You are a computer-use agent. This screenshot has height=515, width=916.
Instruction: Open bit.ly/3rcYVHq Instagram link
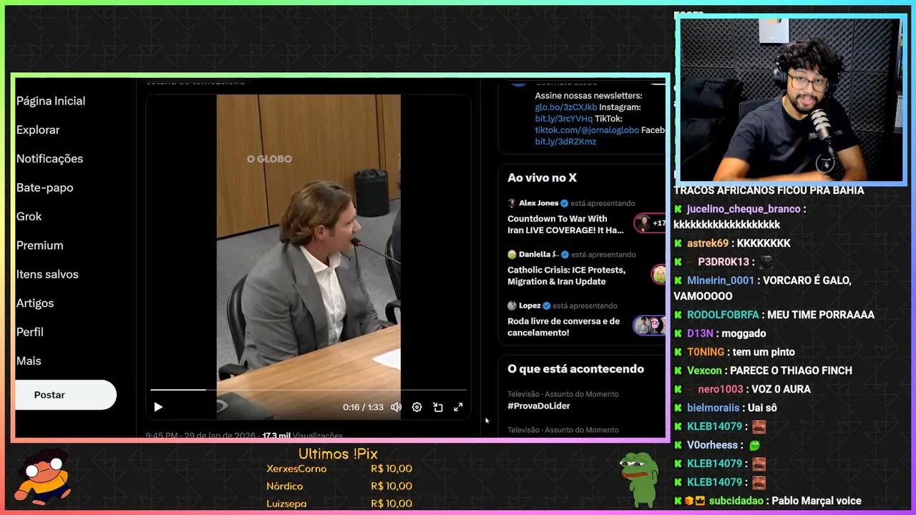tap(564, 119)
